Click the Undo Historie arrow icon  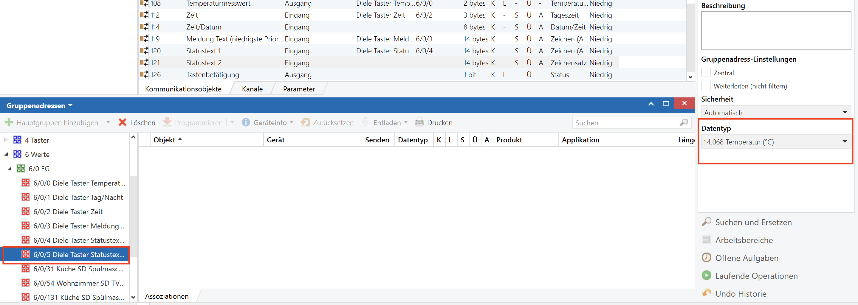[707, 293]
